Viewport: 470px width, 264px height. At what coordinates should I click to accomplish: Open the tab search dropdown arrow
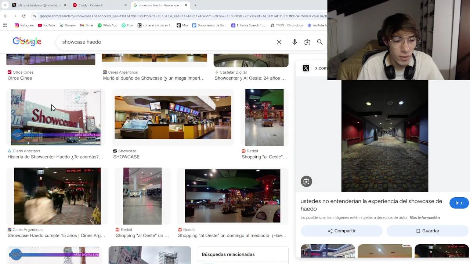pyautogui.click(x=5, y=5)
